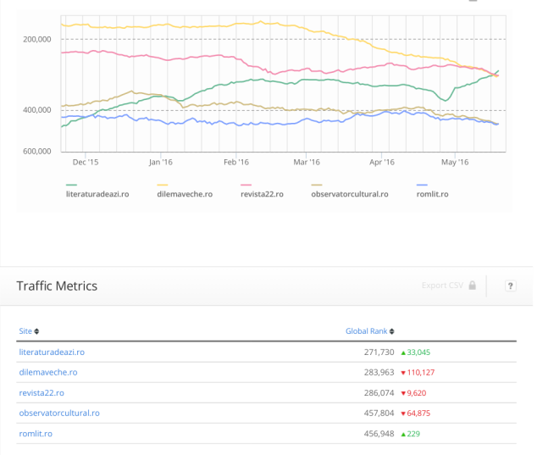Viewport: 537px width, 455px height.
Task: Click red down change 9,620
Action: tap(413, 393)
